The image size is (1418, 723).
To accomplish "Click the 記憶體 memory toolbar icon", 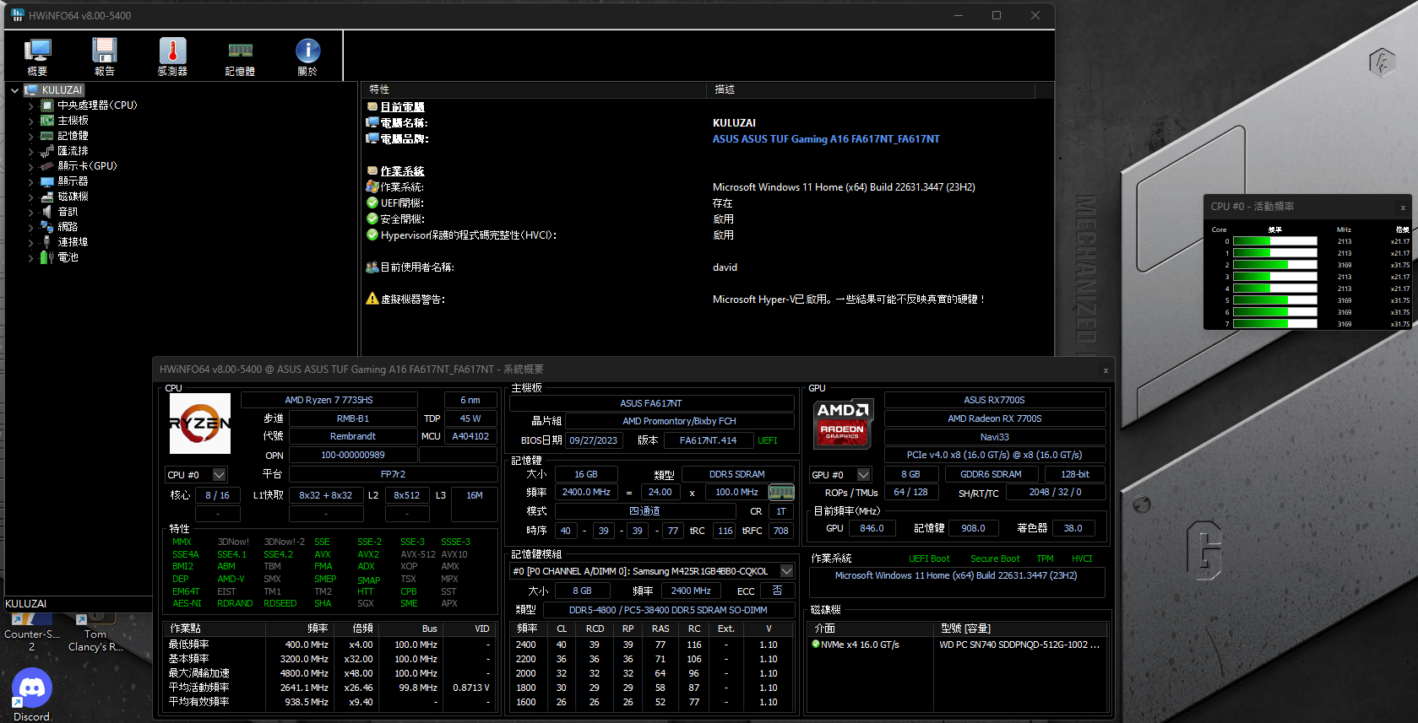I will [240, 51].
